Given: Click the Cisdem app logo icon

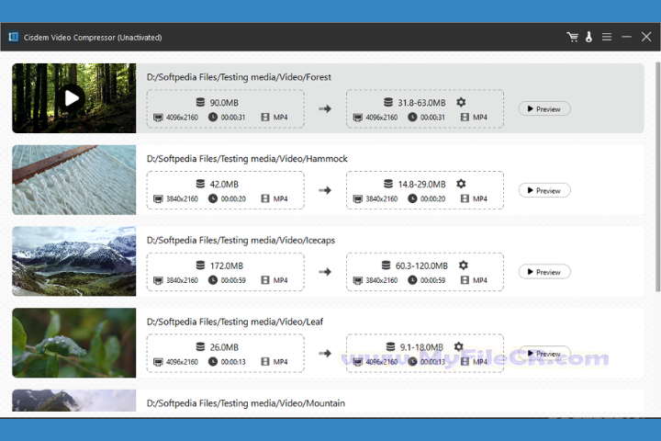Looking at the screenshot, I should (14, 37).
